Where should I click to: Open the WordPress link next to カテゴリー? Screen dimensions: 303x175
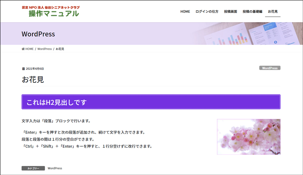pyautogui.click(x=55, y=168)
